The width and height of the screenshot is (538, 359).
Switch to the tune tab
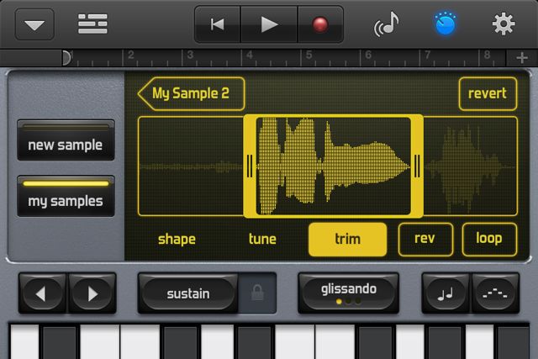click(262, 239)
